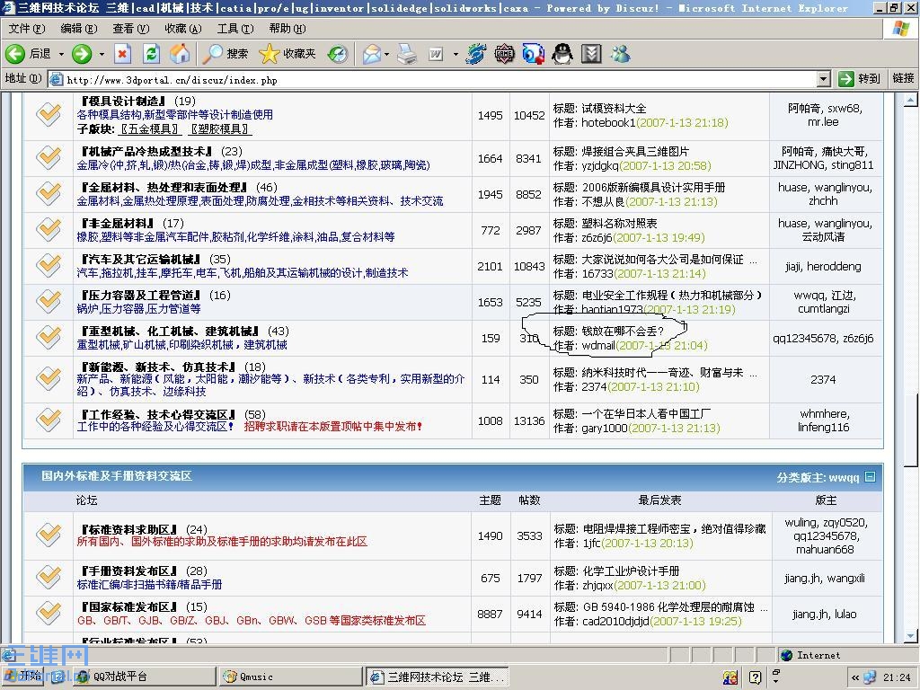Click the 链接 Links toolbar label
The width and height of the screenshot is (920, 690).
[x=903, y=78]
